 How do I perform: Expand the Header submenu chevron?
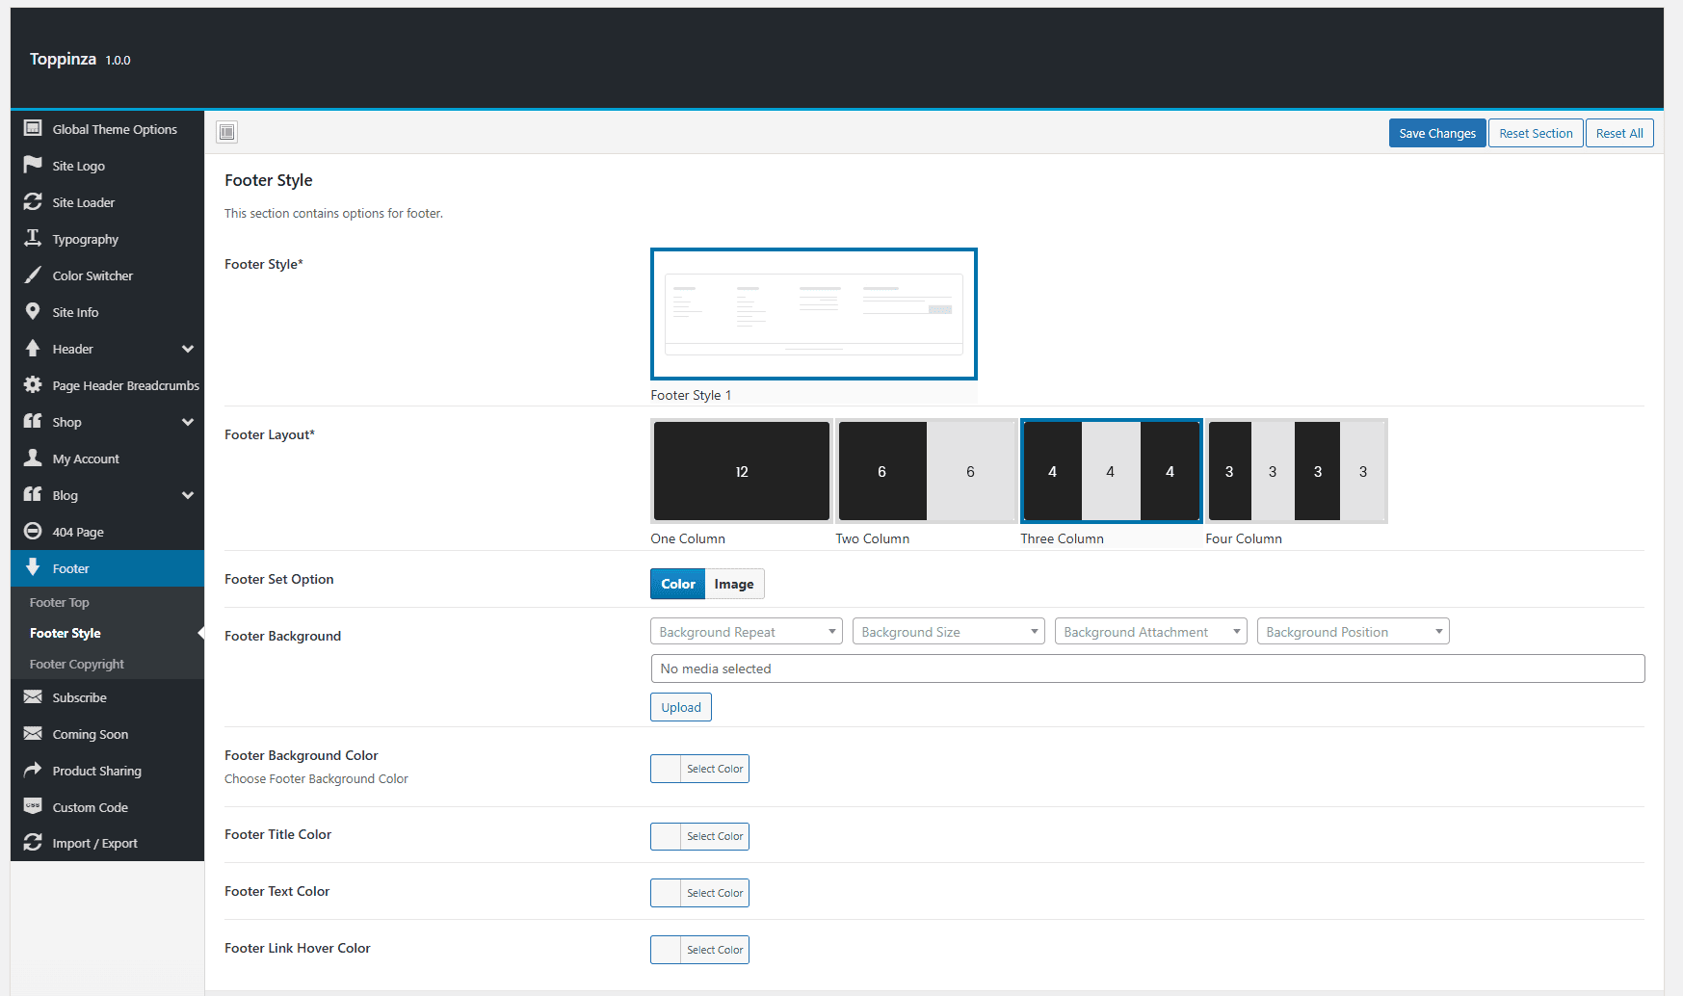click(188, 349)
